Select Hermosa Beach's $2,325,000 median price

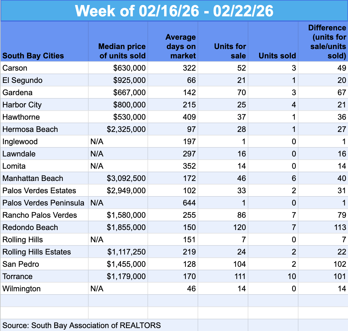126,129
